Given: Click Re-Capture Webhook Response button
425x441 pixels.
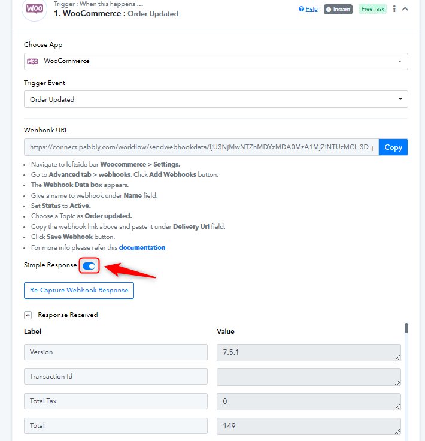Looking at the screenshot, I should pyautogui.click(x=79, y=291).
